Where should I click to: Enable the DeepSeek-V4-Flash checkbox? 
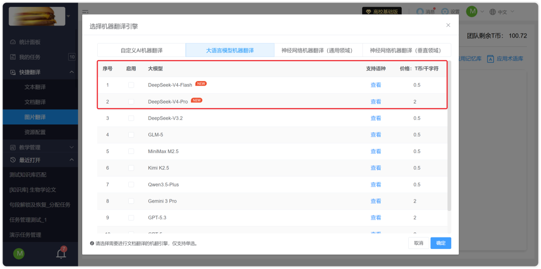pos(131,84)
